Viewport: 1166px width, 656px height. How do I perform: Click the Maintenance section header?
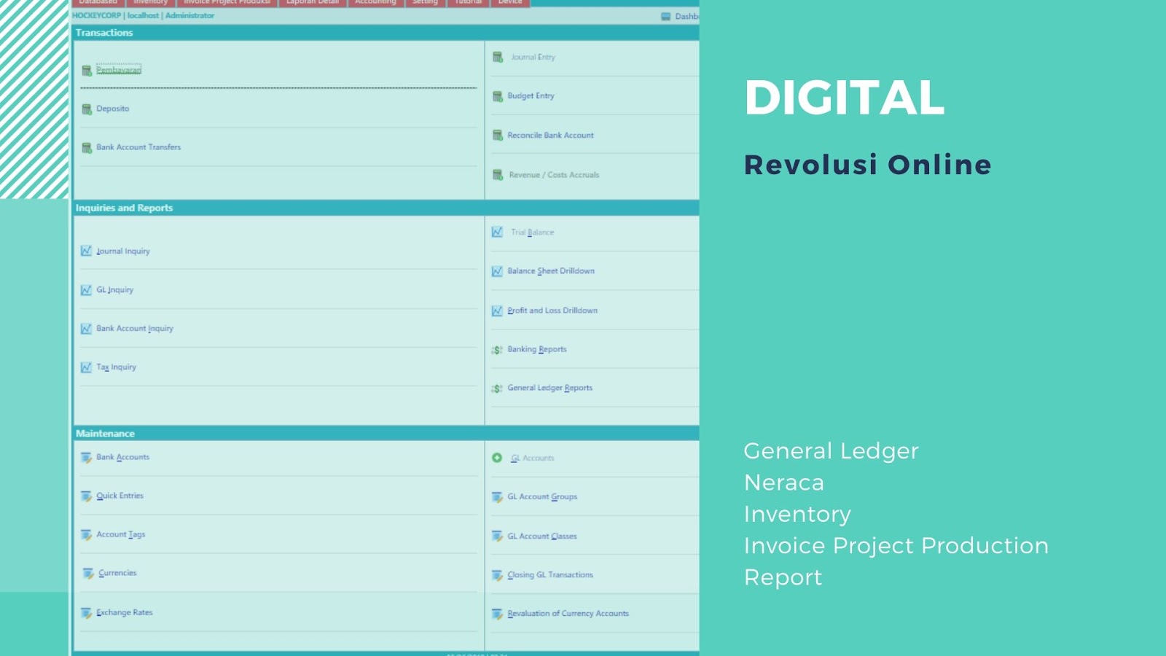pos(105,434)
